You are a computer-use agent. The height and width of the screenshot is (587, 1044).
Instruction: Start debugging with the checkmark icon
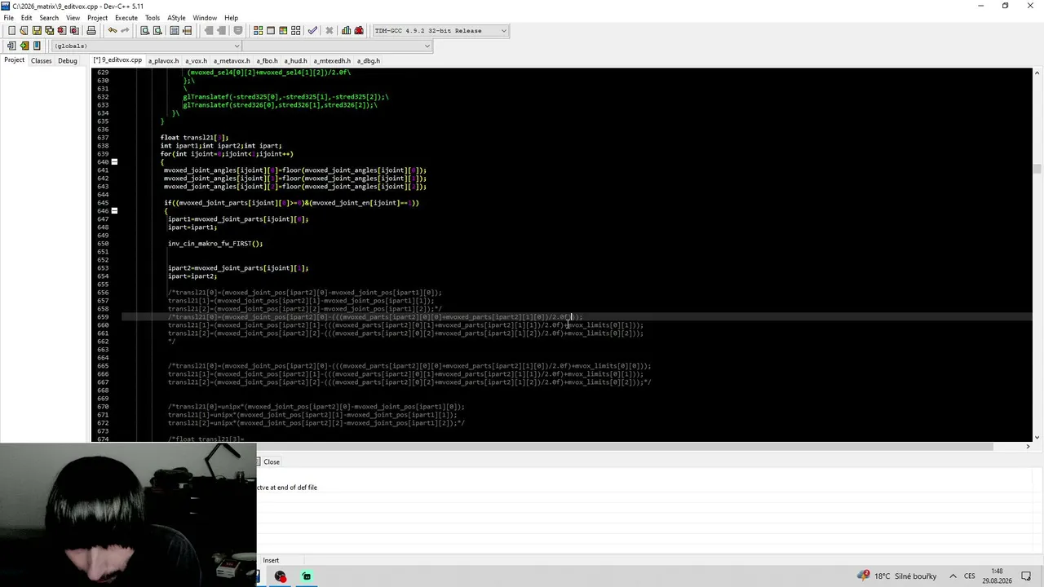click(312, 30)
